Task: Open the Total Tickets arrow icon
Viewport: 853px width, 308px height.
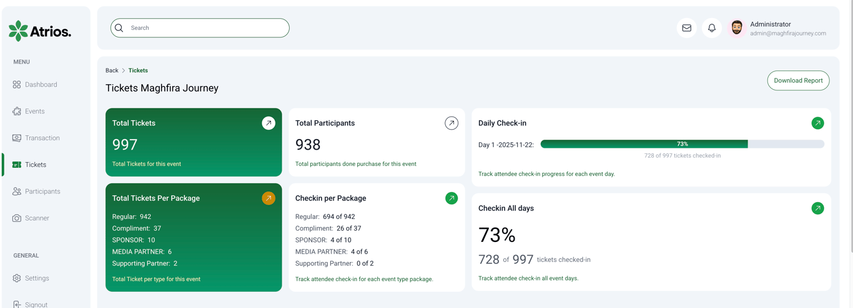Action: pos(269,123)
